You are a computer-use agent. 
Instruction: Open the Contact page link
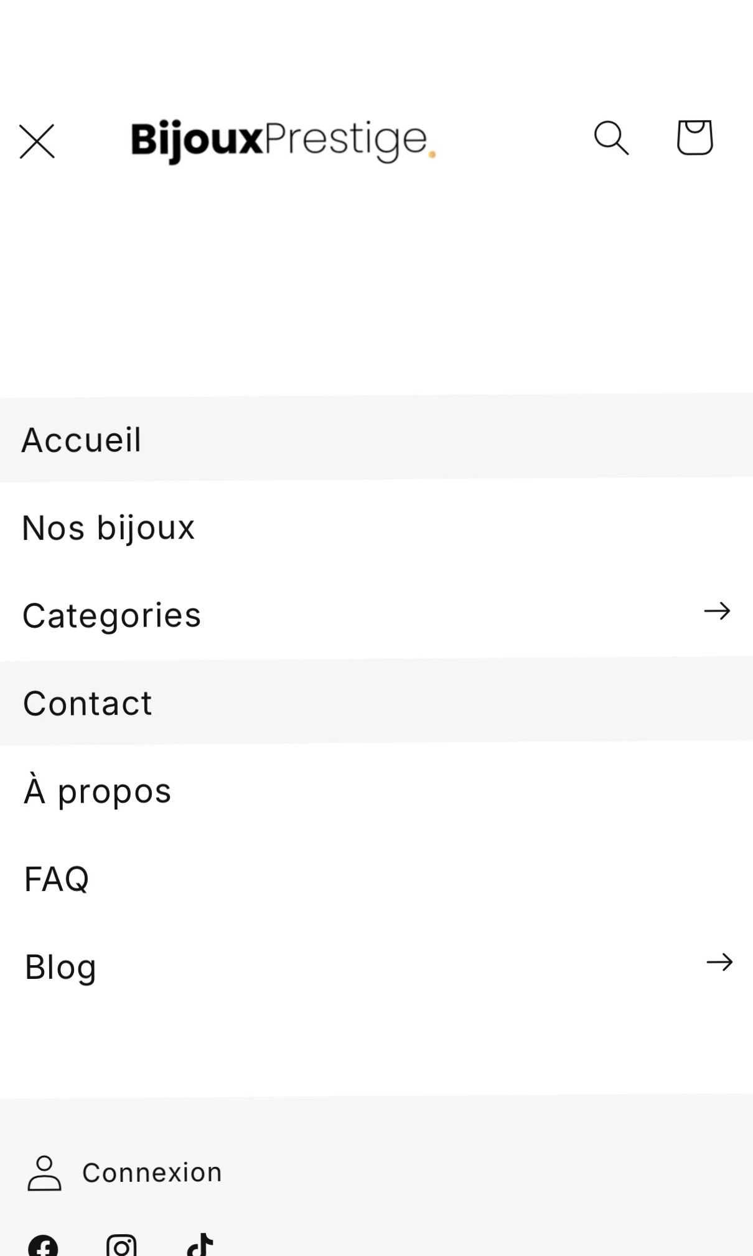88,703
